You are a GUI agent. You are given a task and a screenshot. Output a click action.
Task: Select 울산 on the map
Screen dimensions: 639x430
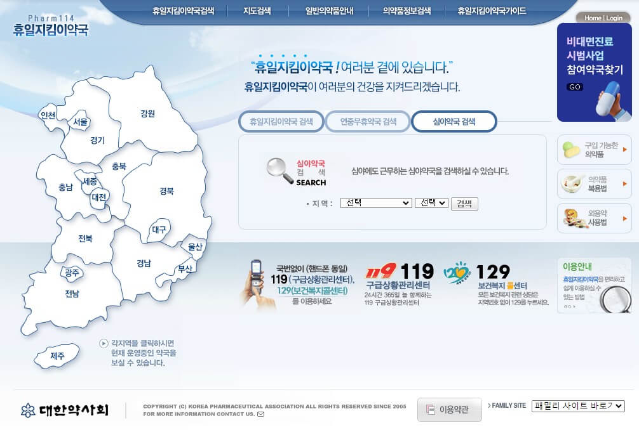(x=195, y=247)
